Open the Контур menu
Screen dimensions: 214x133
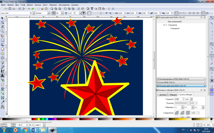[x=38, y=5]
